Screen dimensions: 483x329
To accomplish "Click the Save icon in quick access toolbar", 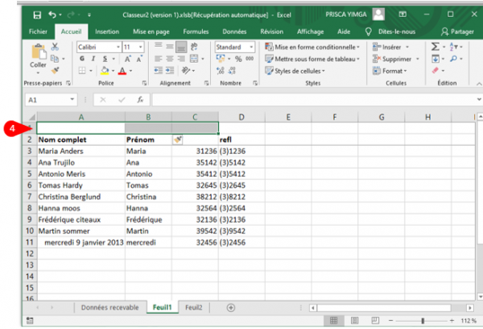I will tap(37, 15).
